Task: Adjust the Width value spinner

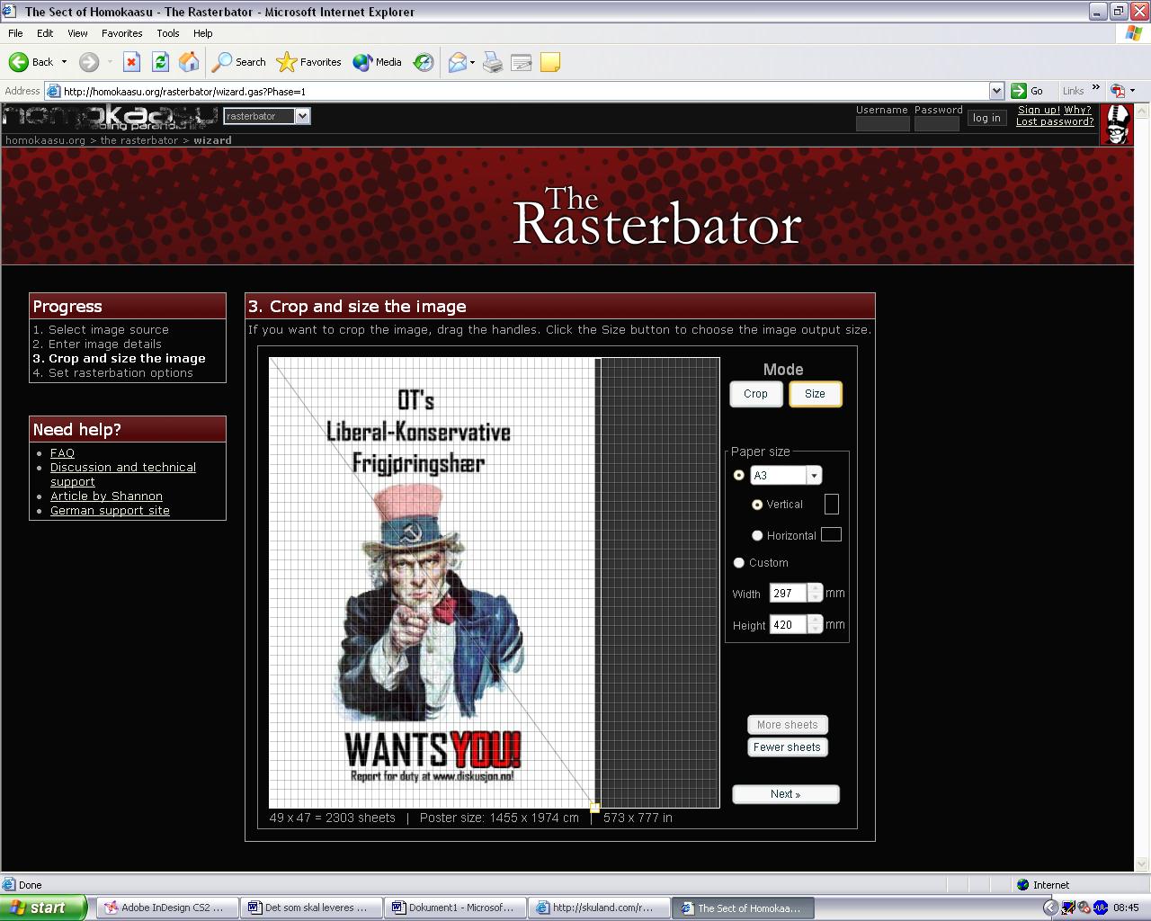Action: click(x=816, y=594)
